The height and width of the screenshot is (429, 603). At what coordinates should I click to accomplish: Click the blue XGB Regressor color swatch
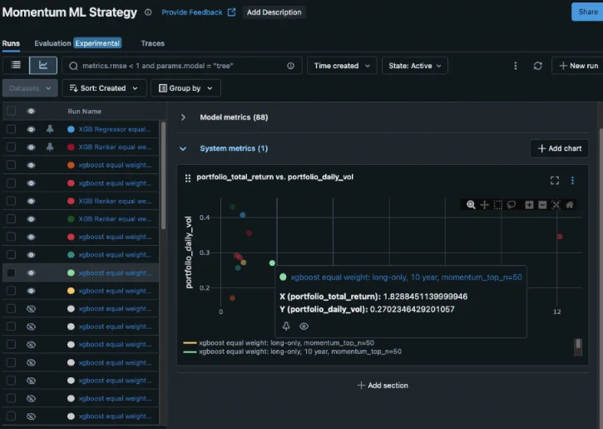(71, 129)
